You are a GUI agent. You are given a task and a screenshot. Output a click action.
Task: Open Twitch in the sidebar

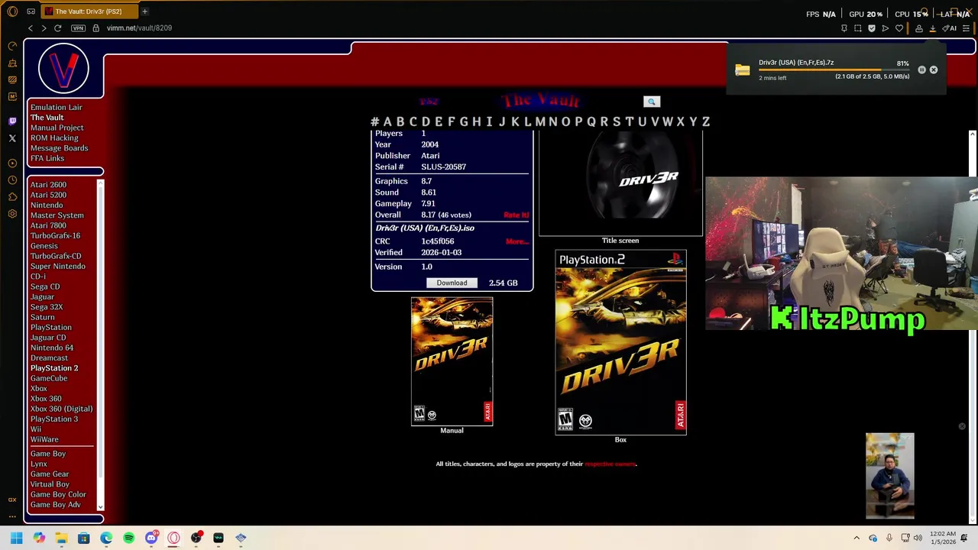pyautogui.click(x=12, y=121)
